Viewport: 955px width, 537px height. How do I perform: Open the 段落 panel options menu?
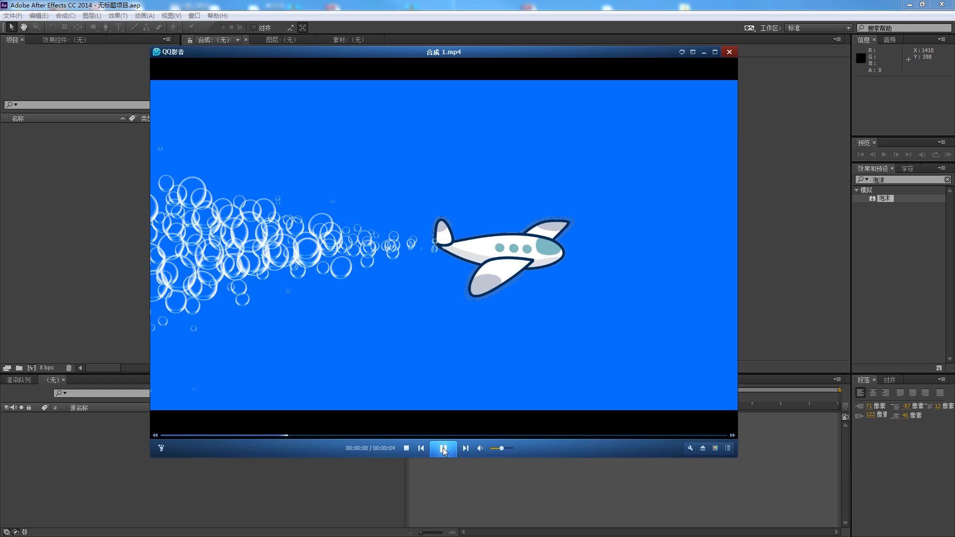coord(942,379)
